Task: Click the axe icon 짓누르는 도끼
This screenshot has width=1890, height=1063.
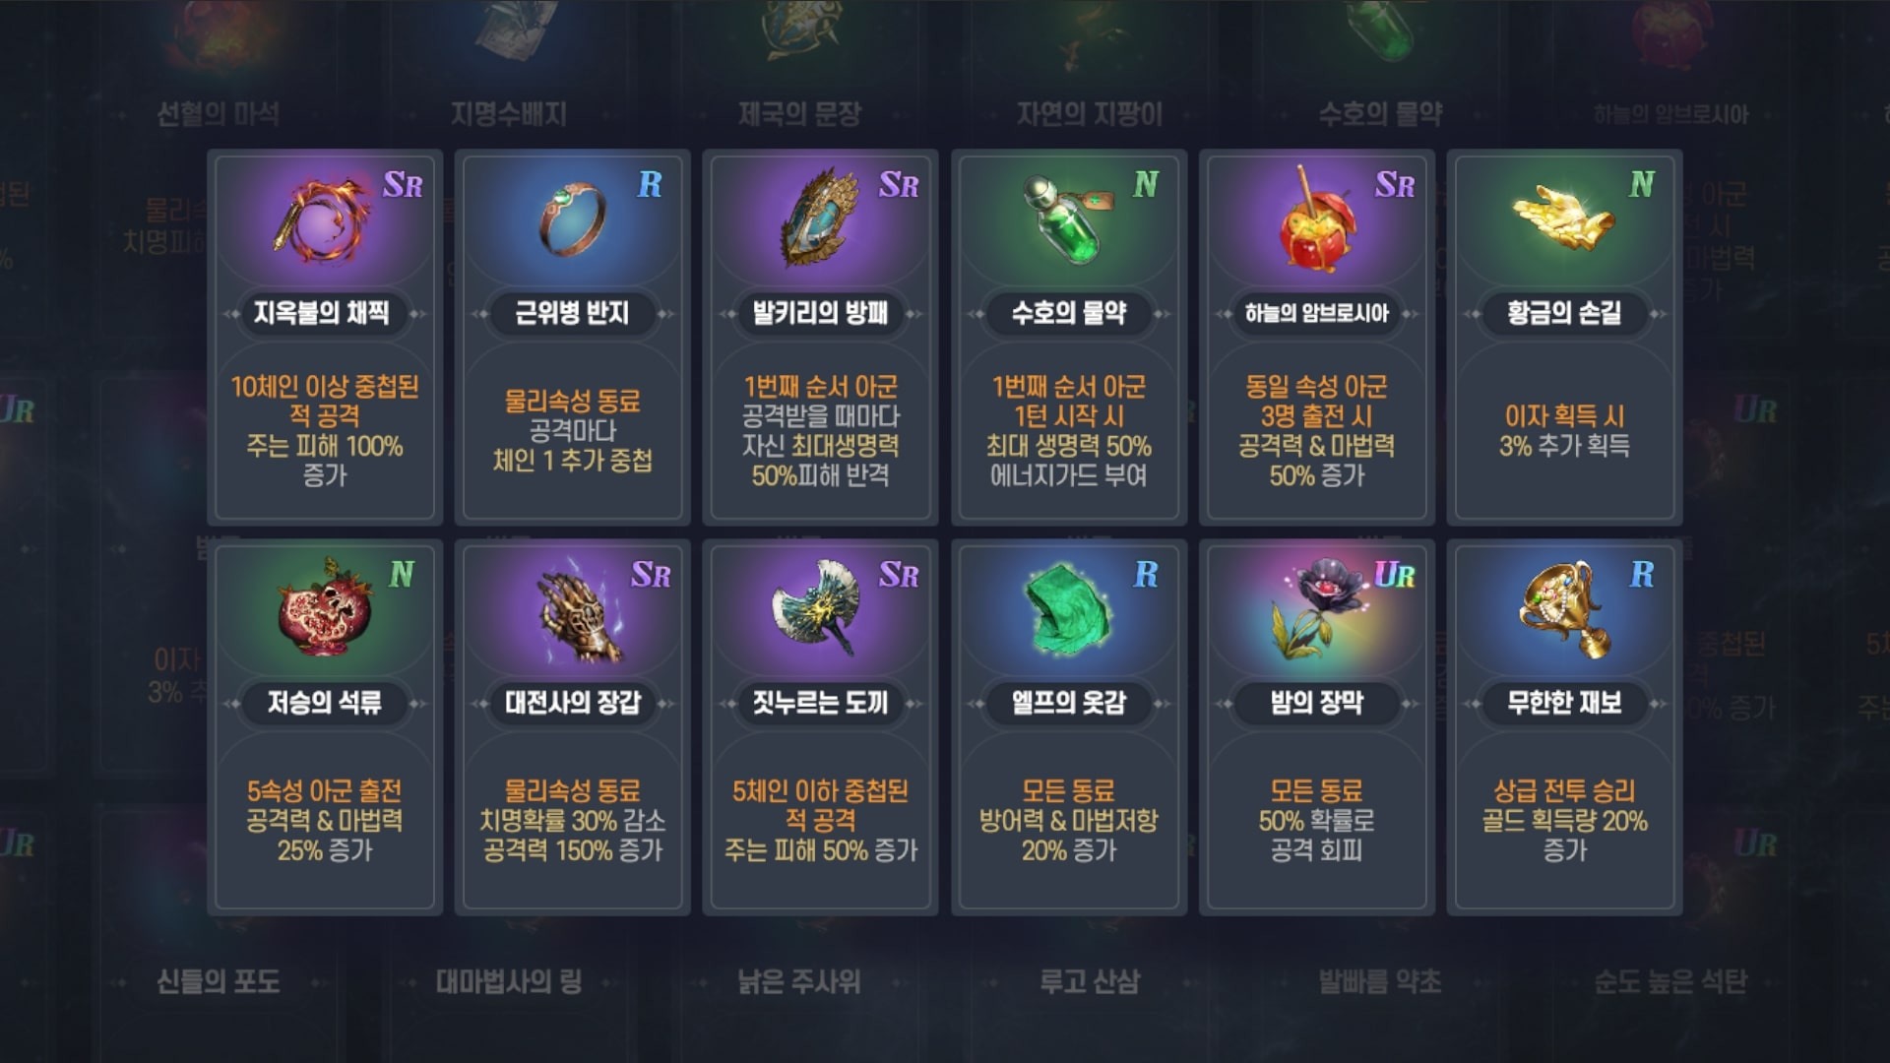Action: click(x=815, y=608)
